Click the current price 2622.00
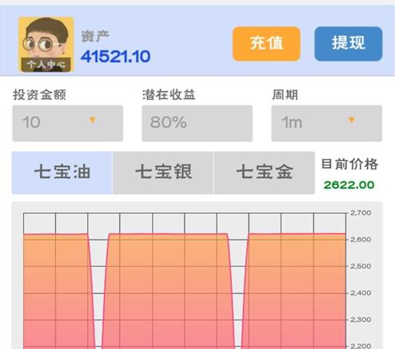The width and height of the screenshot is (395, 349). pyautogui.click(x=349, y=184)
